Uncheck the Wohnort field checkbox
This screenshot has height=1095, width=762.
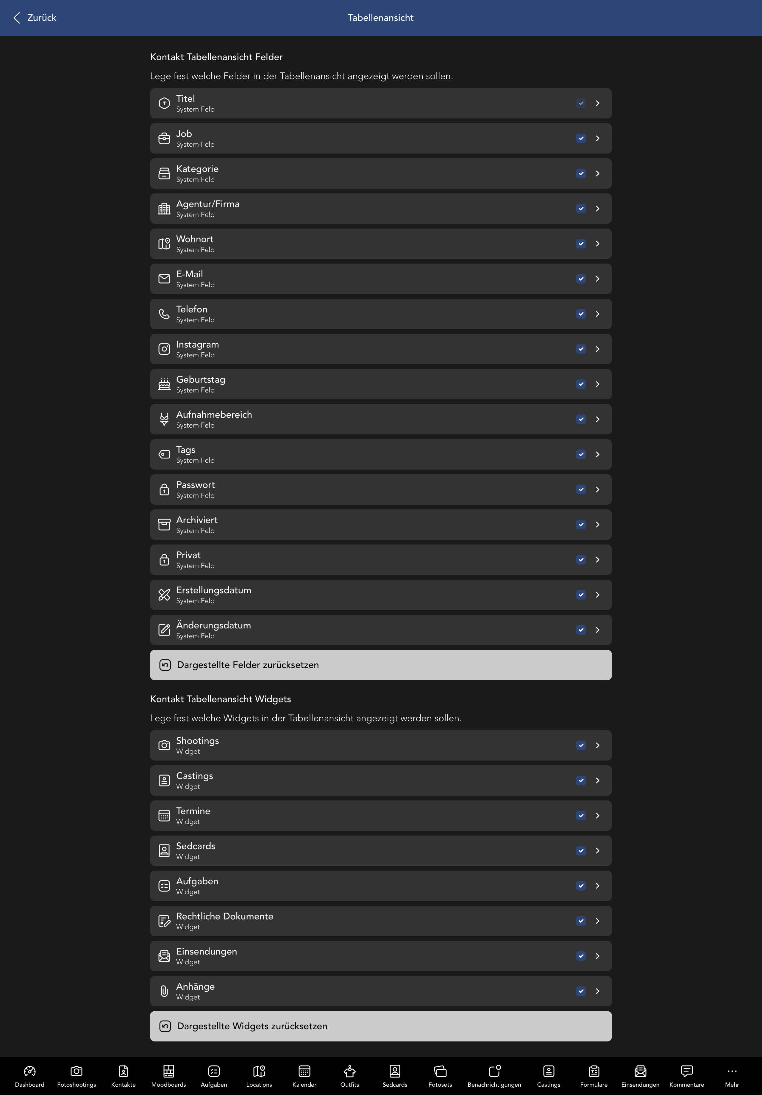[581, 244]
